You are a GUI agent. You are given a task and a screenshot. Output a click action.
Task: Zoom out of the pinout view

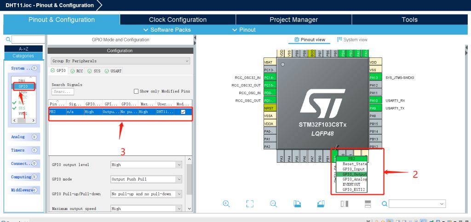pos(273,204)
